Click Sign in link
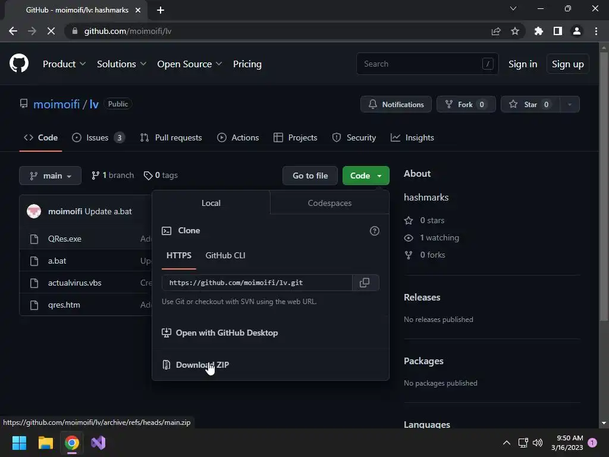609x457 pixels. (522, 64)
